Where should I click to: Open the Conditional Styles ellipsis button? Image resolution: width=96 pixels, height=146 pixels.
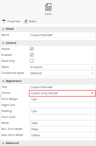pos(92,73)
